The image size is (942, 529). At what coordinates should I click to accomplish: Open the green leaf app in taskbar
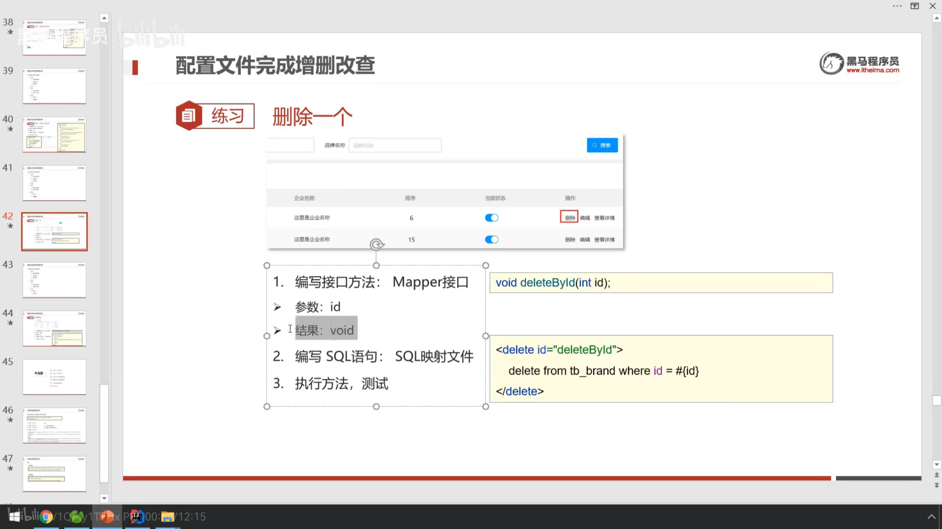pos(77,517)
